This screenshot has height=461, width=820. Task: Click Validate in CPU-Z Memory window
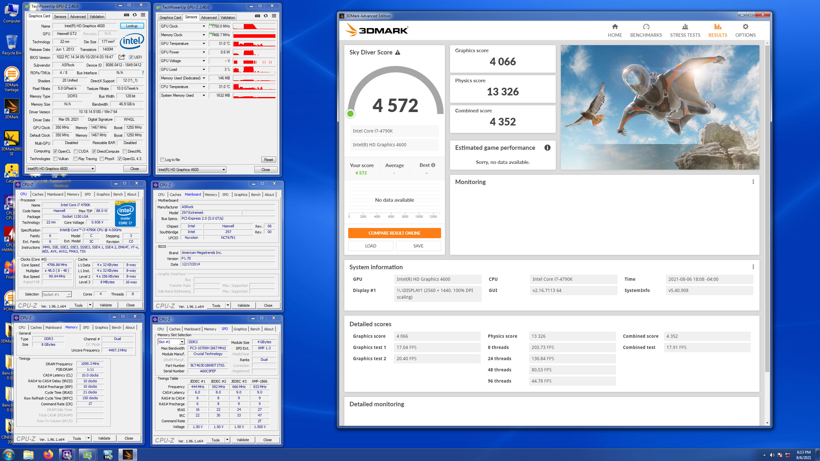[104, 438]
